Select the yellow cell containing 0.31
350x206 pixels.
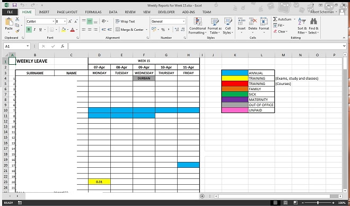coord(99,182)
